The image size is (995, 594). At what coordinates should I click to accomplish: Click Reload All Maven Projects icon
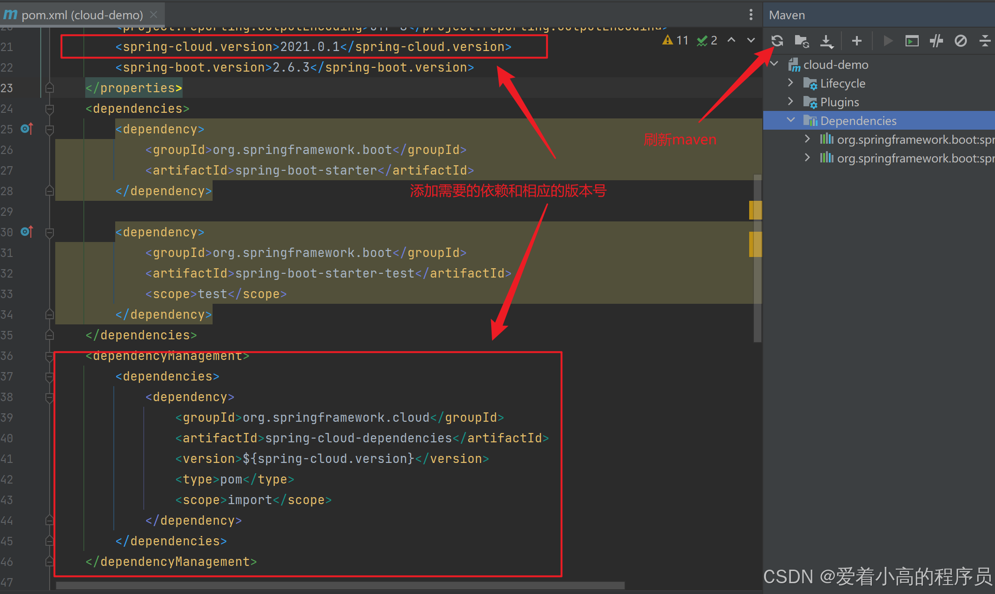777,41
